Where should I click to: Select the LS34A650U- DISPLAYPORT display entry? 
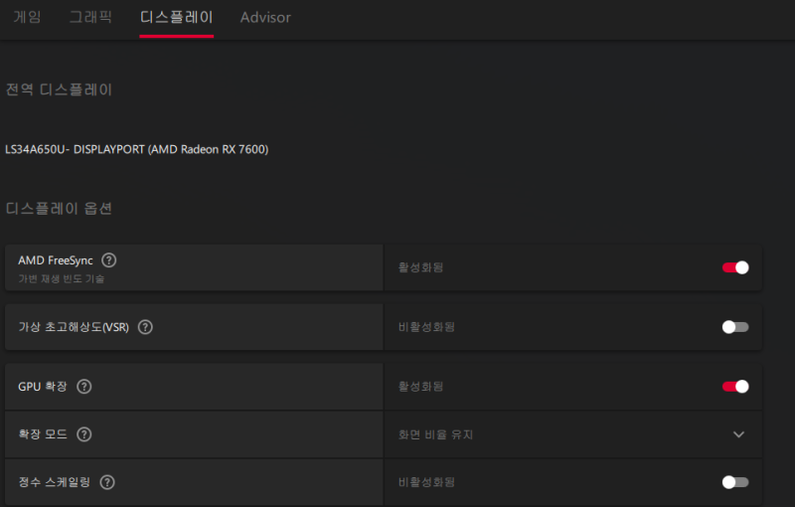[137, 149]
